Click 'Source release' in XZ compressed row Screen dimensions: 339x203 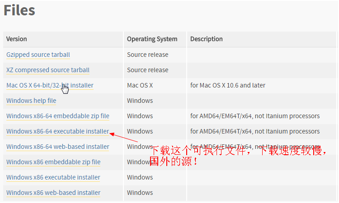click(x=148, y=70)
